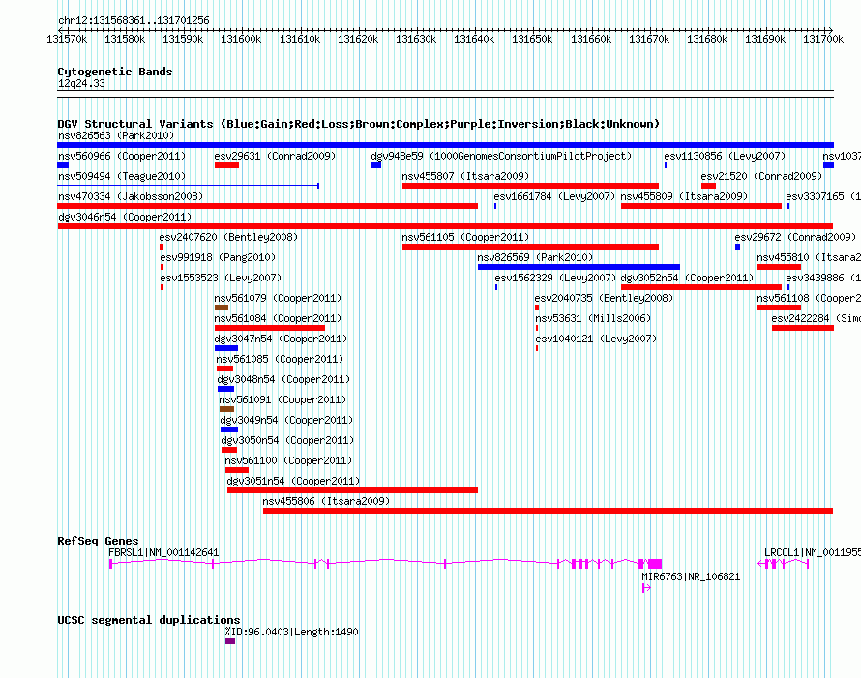Image resolution: width=861 pixels, height=678 pixels.
Task: Click the nsv561105 (Cooper2011) red bar
Action: pos(530,247)
